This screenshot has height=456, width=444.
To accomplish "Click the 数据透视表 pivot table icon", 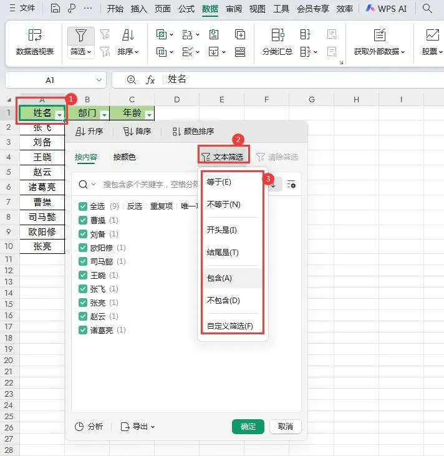I will [35, 35].
